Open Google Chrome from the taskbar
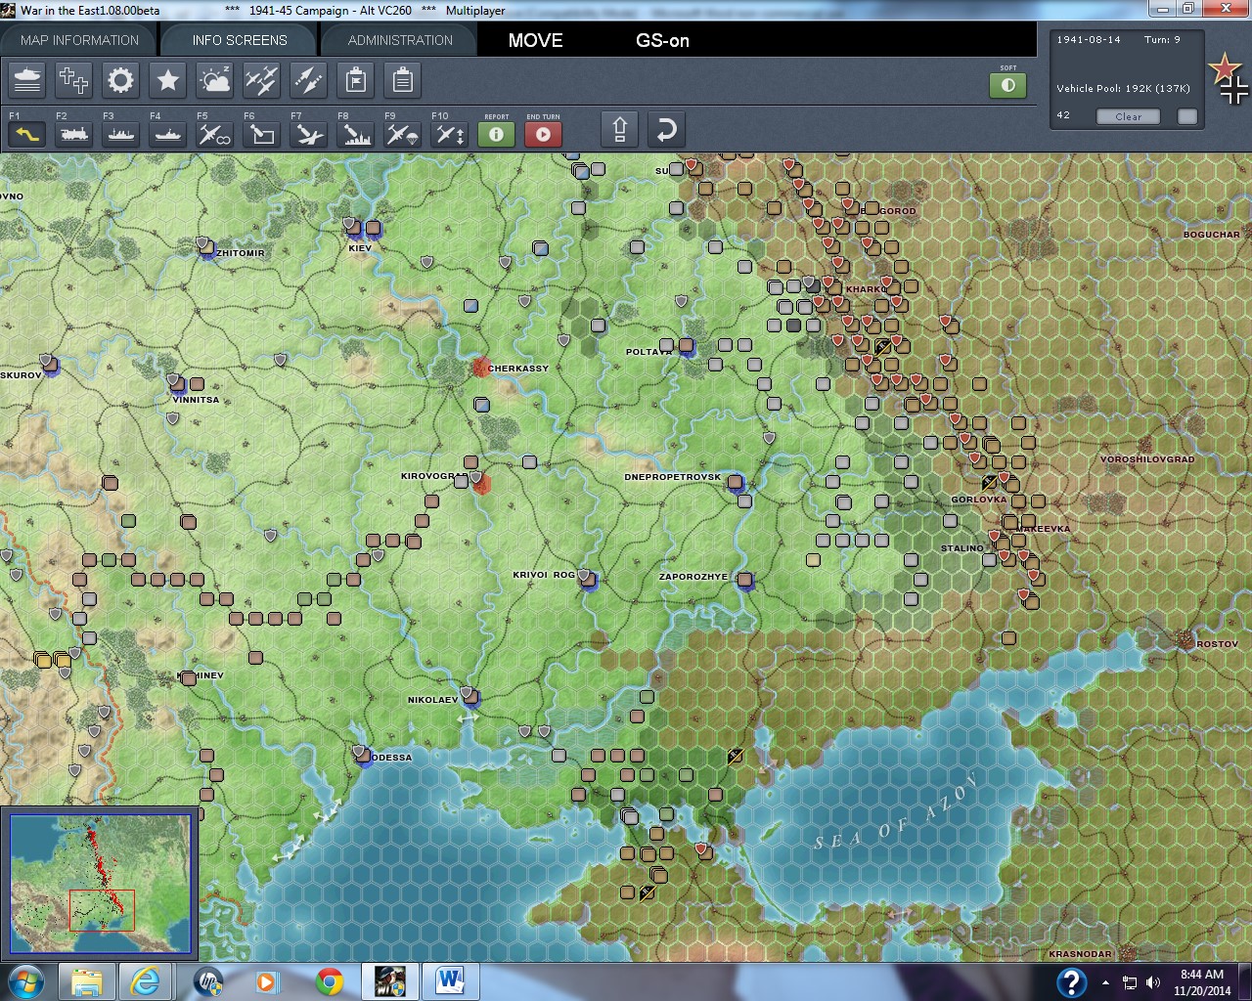The height and width of the screenshot is (1001, 1252). tap(330, 981)
